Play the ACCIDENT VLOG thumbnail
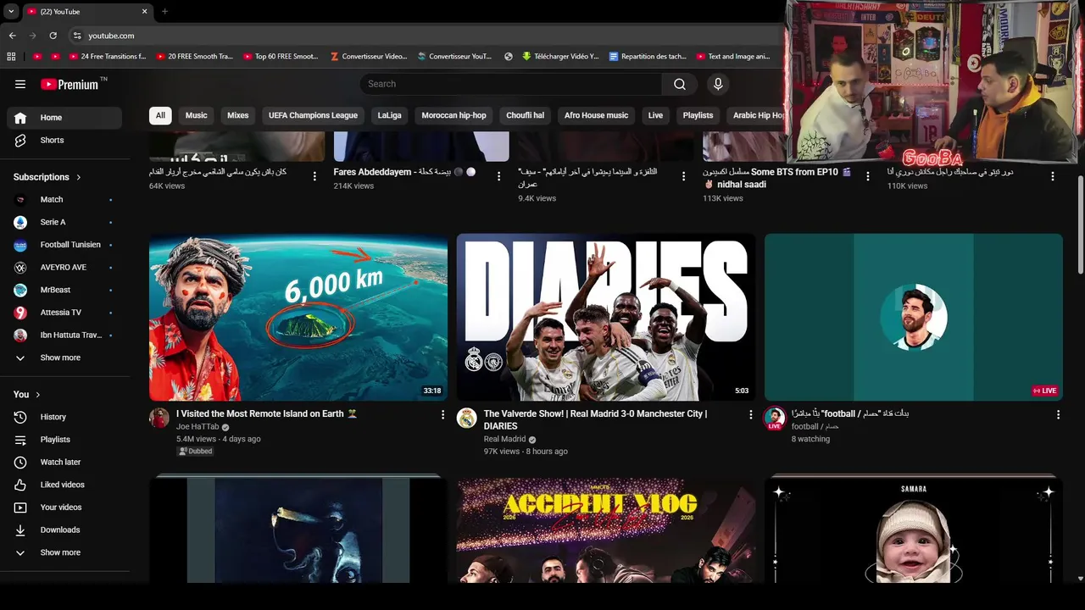1085x610 pixels. tap(605, 530)
